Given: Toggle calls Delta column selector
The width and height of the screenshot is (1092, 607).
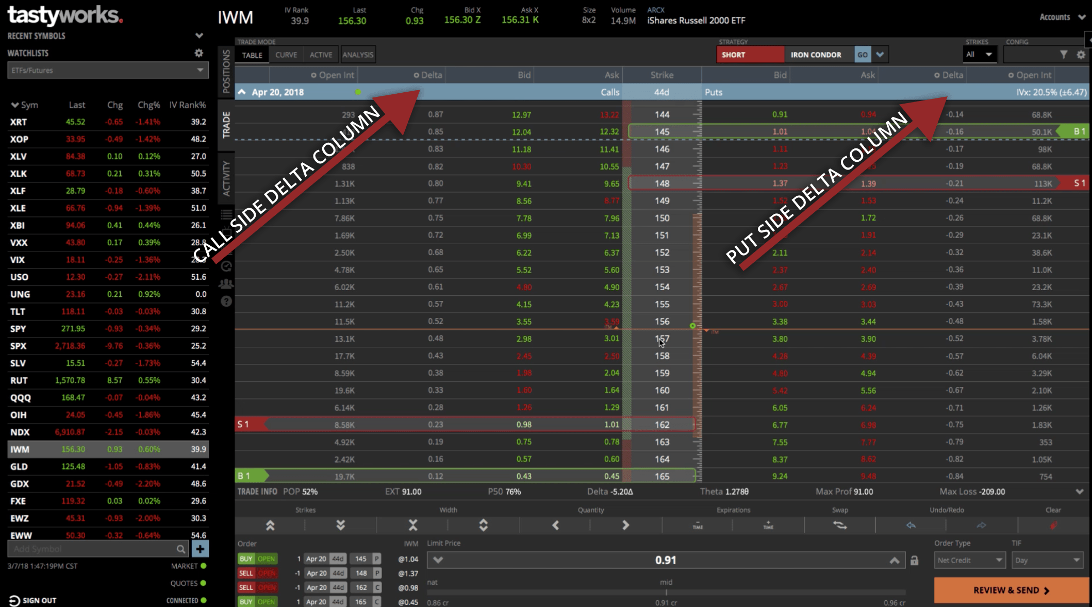Looking at the screenshot, I should point(416,75).
